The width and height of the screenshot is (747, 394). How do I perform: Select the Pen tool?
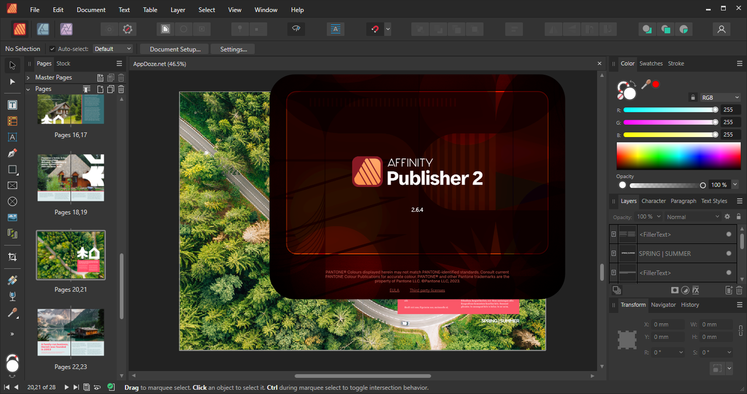pos(12,154)
